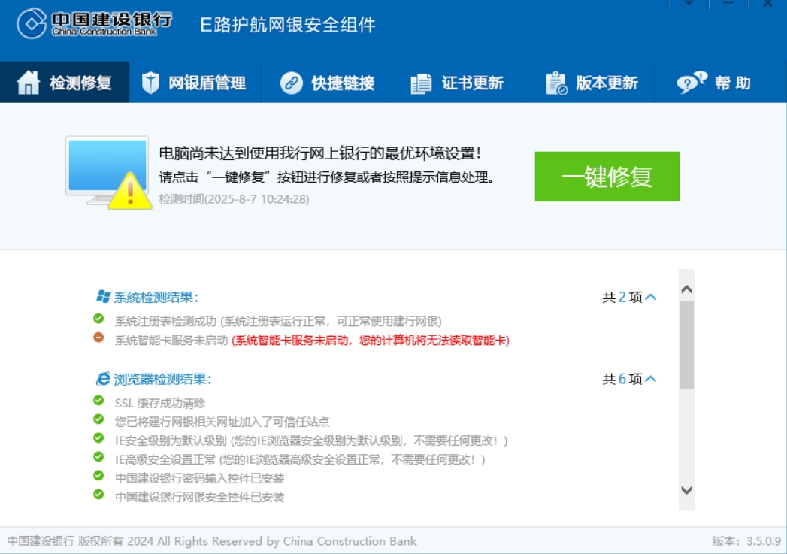Go to the 证书更新 tab
Image resolution: width=787 pixels, height=554 pixels.
[457, 82]
